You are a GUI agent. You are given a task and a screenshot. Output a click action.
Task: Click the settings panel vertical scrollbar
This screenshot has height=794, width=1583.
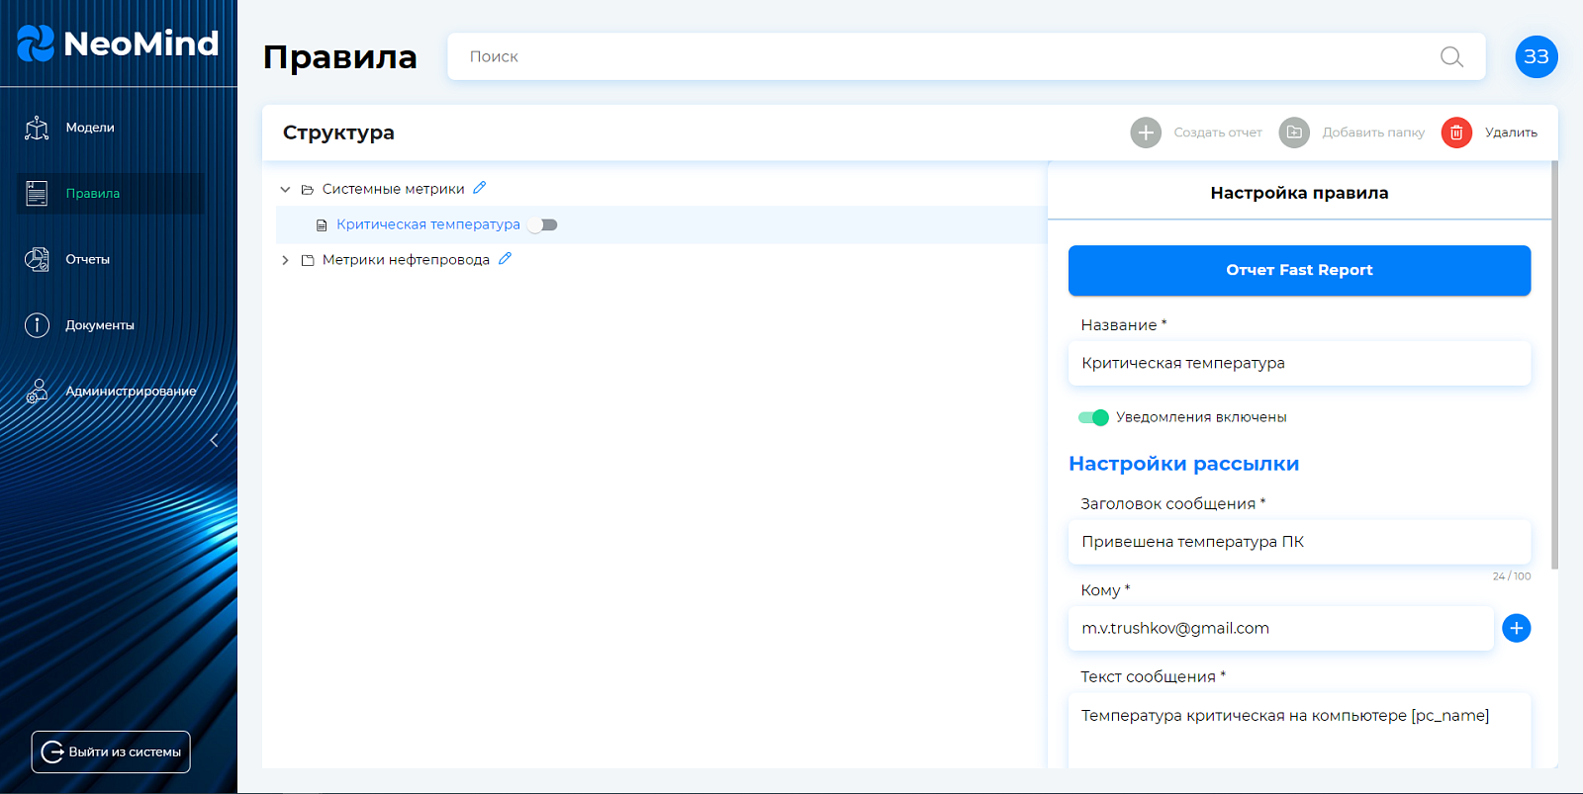[1554, 366]
